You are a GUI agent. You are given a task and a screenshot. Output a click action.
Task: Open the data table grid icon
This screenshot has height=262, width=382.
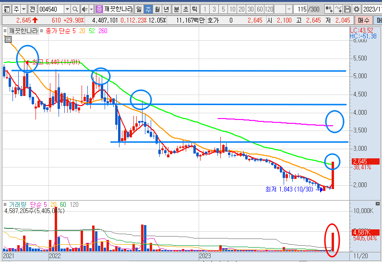point(8,39)
